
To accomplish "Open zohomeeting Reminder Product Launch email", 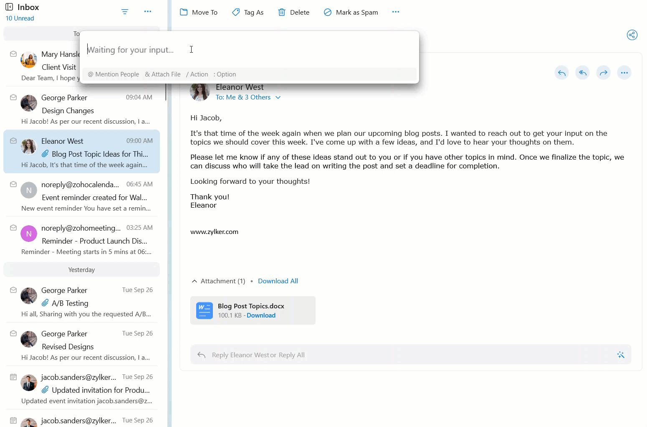I will pyautogui.click(x=82, y=239).
